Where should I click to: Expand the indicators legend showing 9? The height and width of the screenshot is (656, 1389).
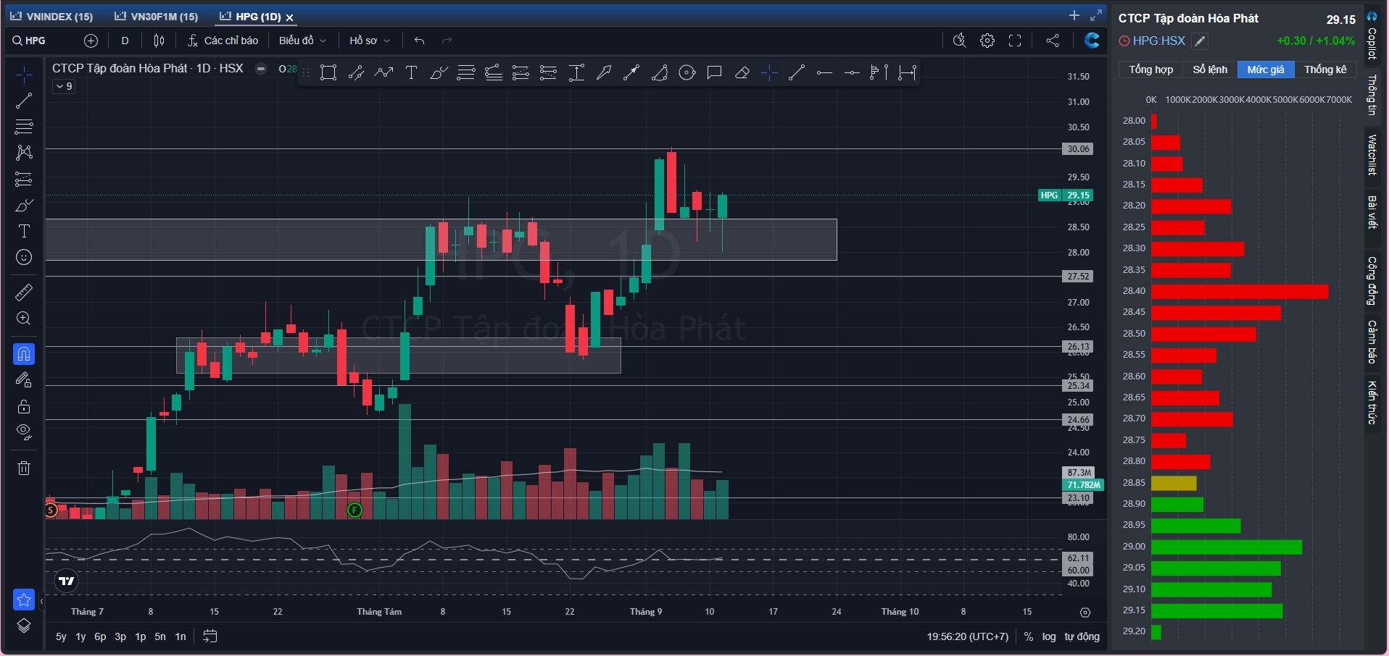tap(64, 86)
